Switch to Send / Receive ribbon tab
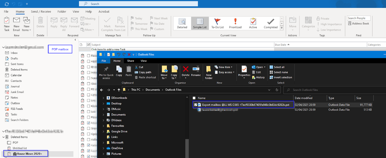The image size is (386, 158). pos(41,12)
